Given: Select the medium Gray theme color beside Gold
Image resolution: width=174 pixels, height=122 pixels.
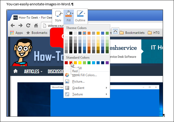Looking at the screenshot, I should coord(93,33).
